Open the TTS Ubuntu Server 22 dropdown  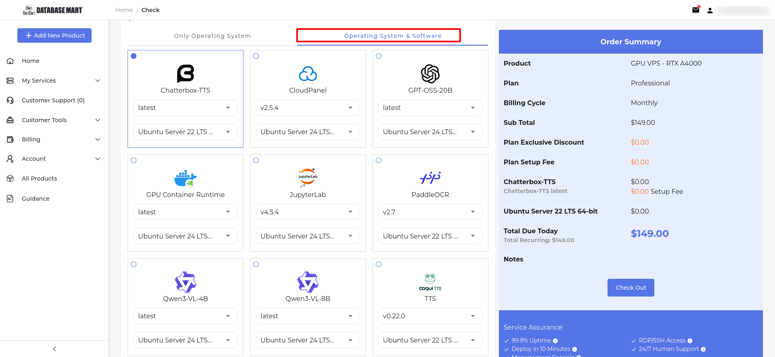tap(430, 340)
